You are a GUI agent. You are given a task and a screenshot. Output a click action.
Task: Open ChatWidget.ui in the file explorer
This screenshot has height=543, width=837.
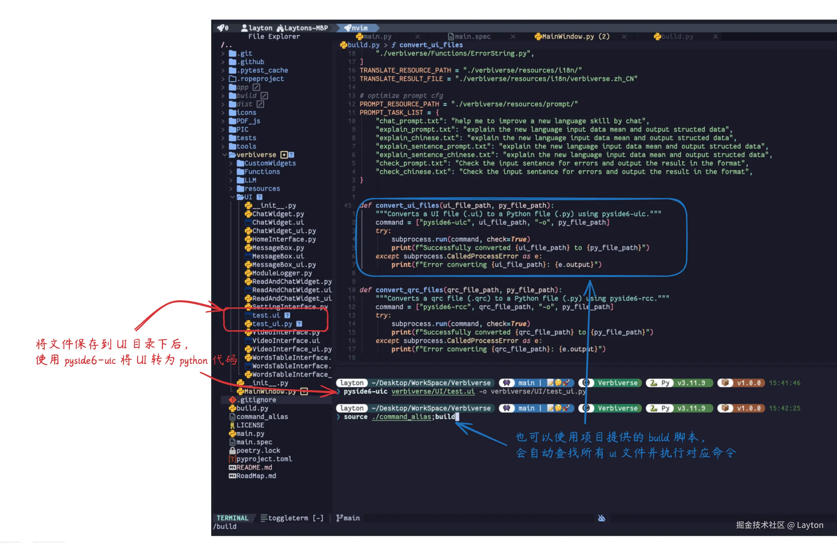pos(278,222)
